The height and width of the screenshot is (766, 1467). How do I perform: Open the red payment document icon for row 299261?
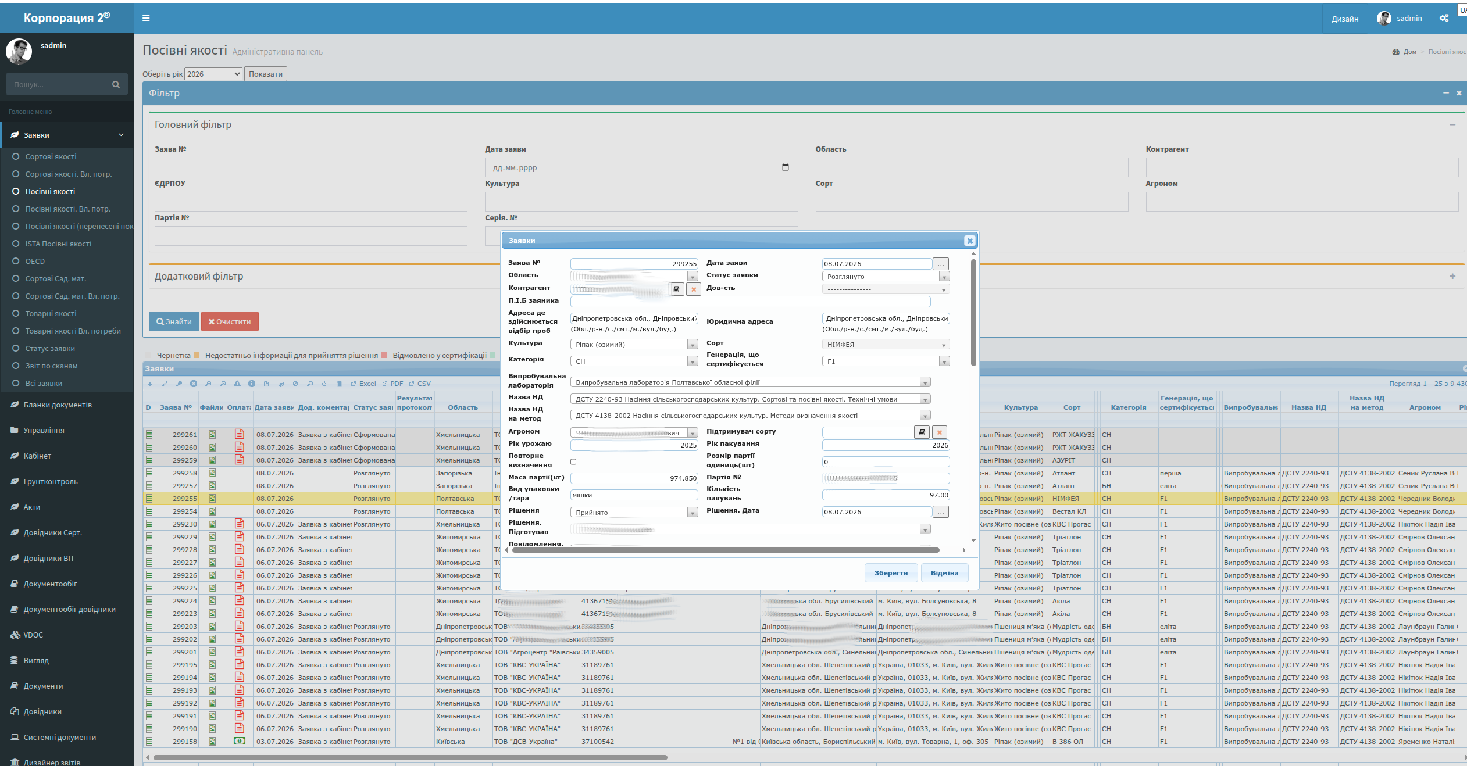pos(239,434)
